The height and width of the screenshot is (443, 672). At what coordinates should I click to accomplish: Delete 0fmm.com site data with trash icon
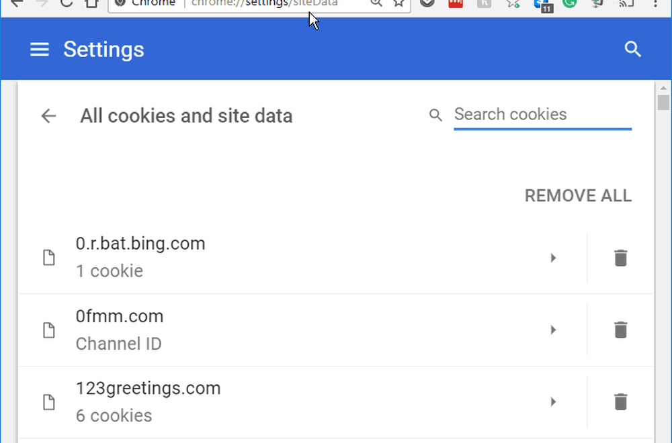click(x=620, y=330)
